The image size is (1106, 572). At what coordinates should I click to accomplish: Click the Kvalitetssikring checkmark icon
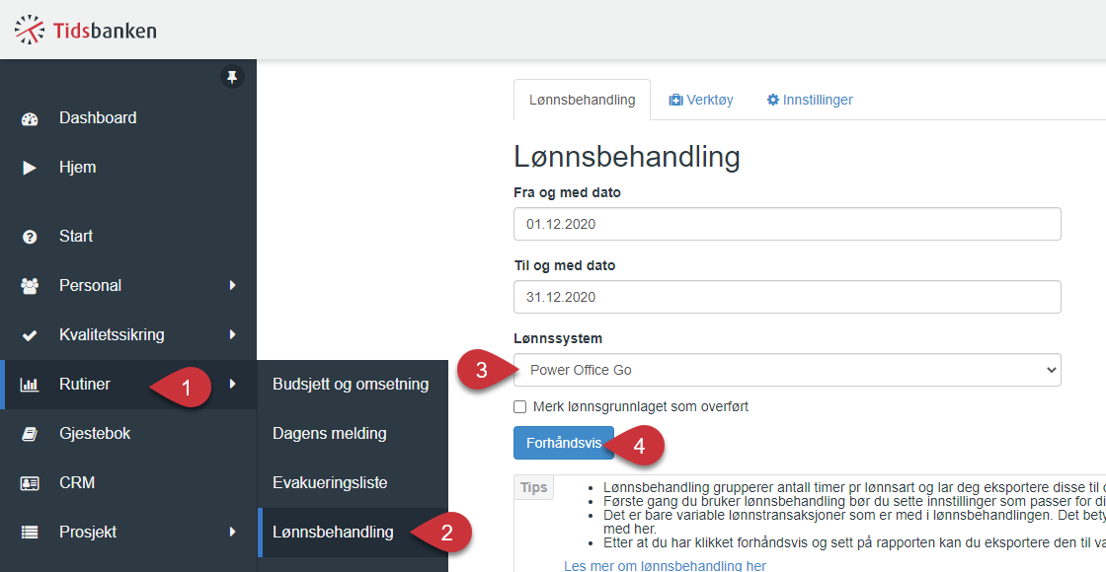[30, 335]
